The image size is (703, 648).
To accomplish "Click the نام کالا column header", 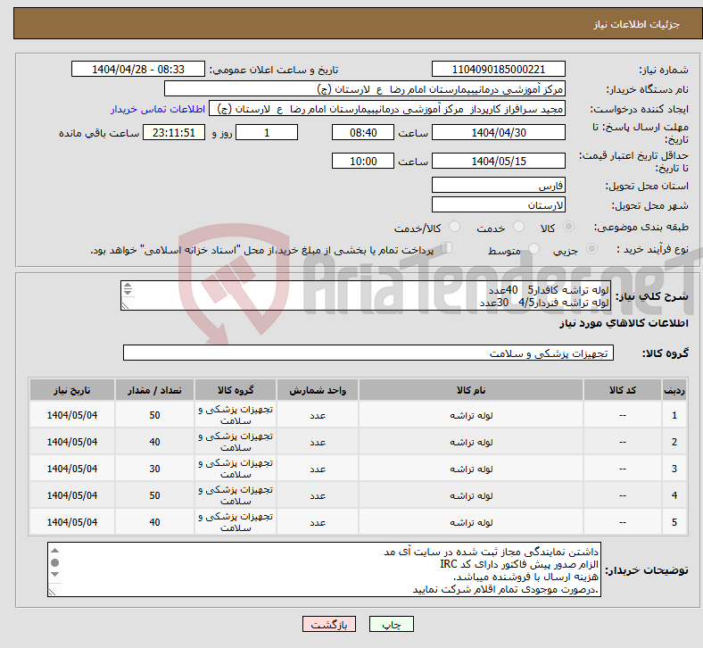I will pyautogui.click(x=471, y=390).
